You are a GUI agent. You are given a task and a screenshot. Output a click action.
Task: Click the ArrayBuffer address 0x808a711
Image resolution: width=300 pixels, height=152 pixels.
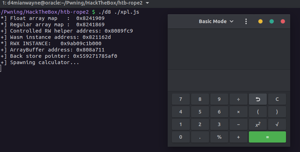pos(90,50)
